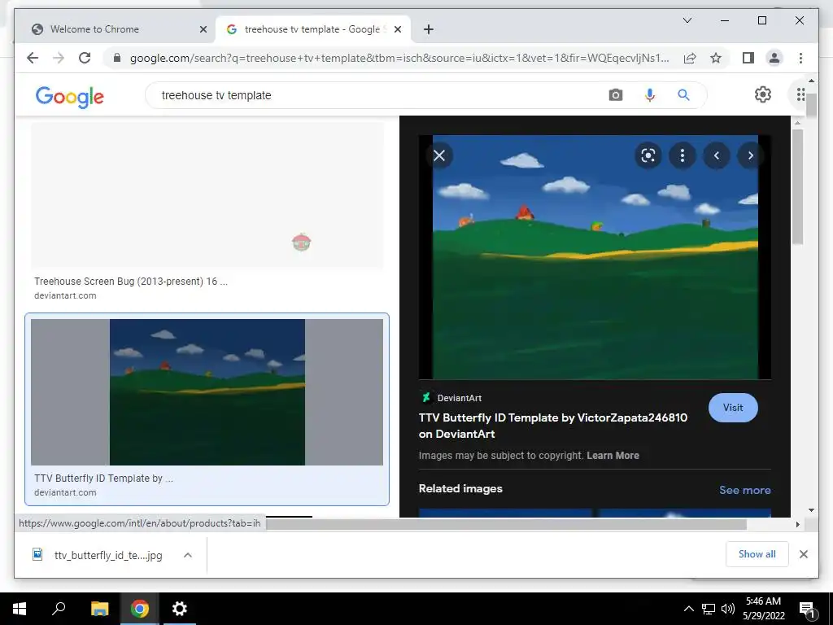This screenshot has width=833, height=625.
Task: View site info lock icon
Action: tap(117, 58)
